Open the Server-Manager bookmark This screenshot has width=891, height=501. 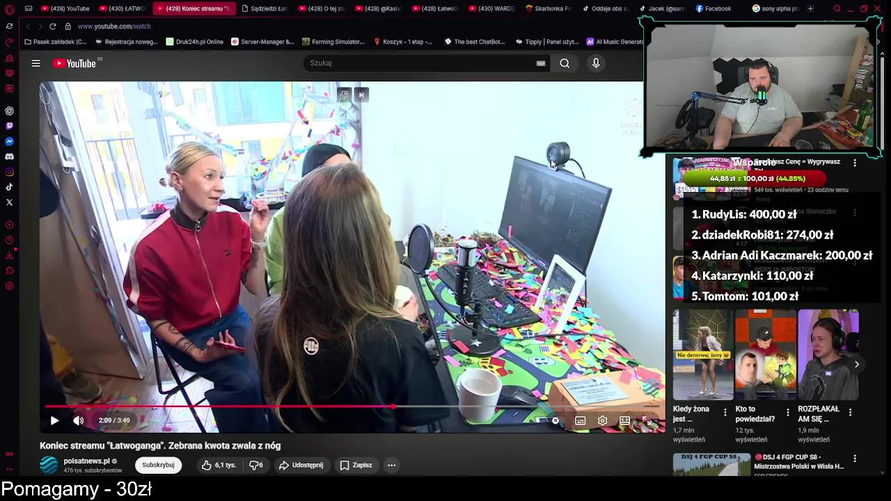[262, 42]
